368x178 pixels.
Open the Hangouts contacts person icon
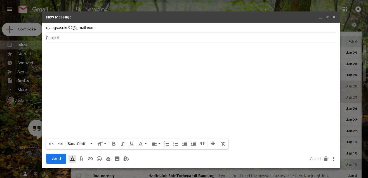(25, 174)
